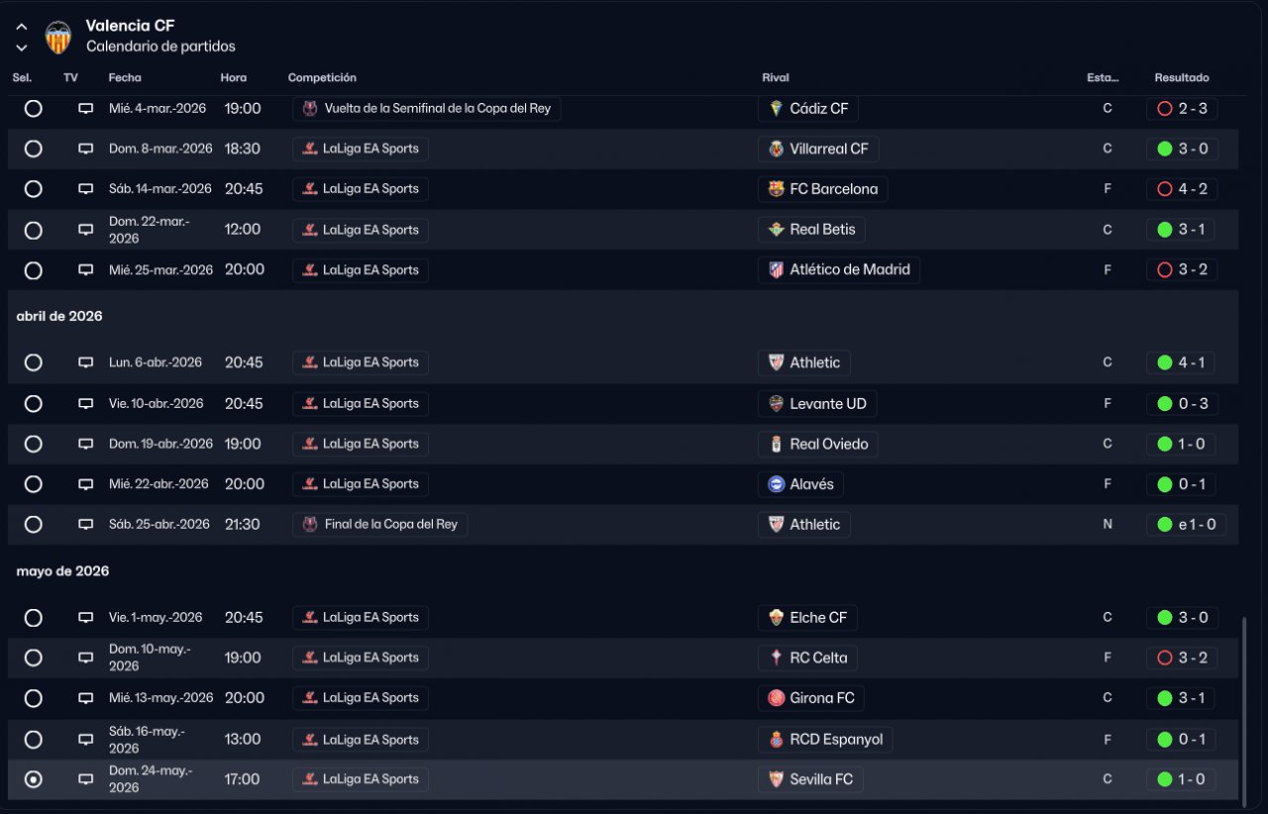This screenshot has width=1268, height=814.
Task: Click the down chevron beside Valencia CF
Action: click(22, 47)
